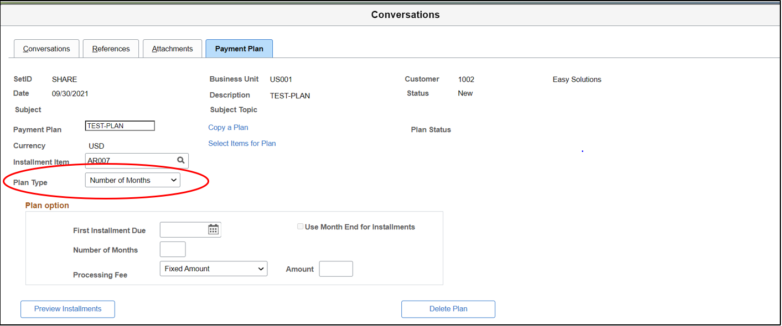Screen dimensions: 782x326
Task: Focus the Number of Months input box
Action: pyautogui.click(x=173, y=250)
